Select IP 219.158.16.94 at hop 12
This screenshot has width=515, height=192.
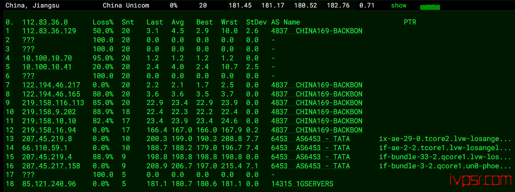pyautogui.click(x=49, y=130)
